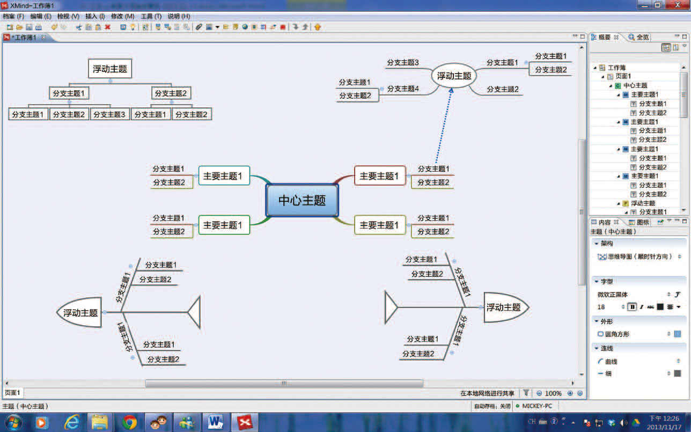Click the Open folder toolbar icon
Screen dimensions: 691x432
[x=19, y=27]
